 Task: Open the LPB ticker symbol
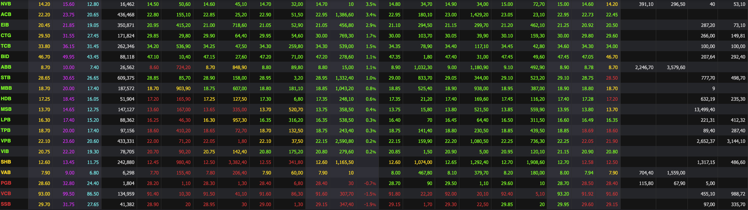point(5,120)
